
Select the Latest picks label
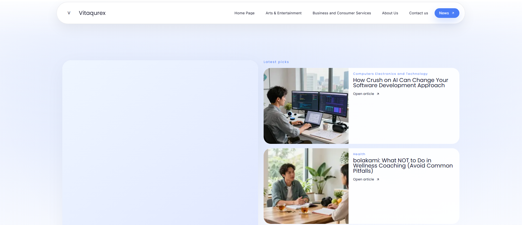tap(276, 62)
